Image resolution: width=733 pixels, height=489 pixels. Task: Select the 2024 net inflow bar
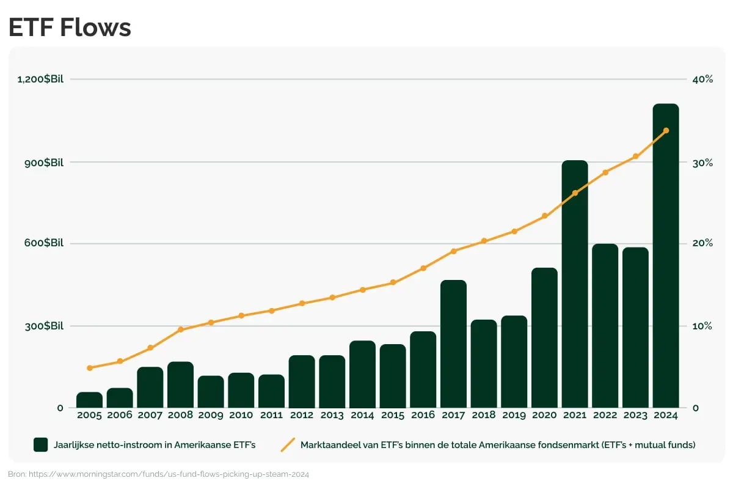pos(666,256)
